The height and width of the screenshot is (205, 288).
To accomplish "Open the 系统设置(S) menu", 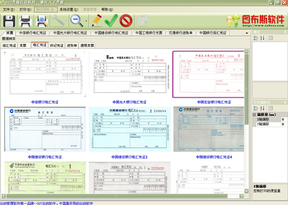I will pos(69,10).
